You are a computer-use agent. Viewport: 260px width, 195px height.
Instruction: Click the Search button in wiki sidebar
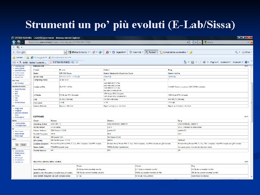coord(23,145)
